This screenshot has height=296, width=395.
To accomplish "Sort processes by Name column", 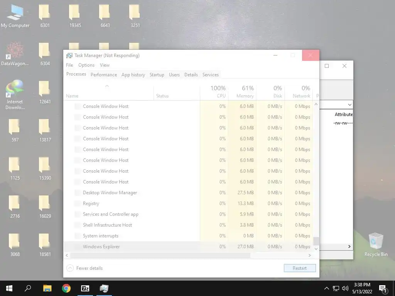I will tap(109, 92).
